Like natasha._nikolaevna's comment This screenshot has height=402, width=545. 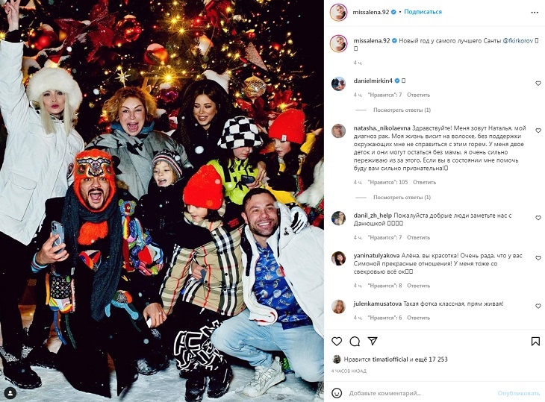click(x=538, y=131)
